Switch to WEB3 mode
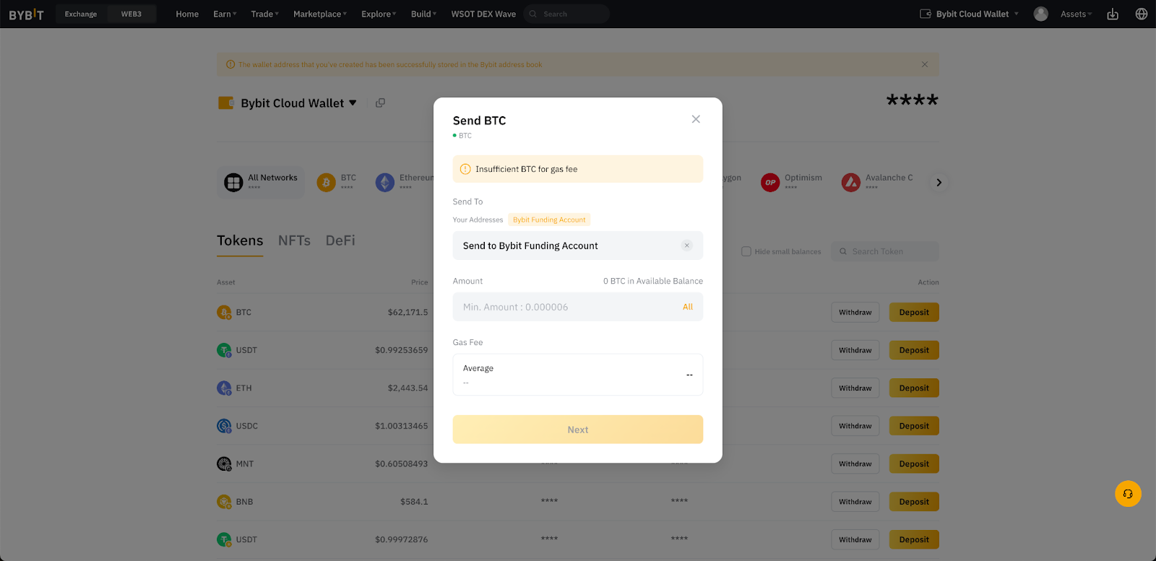The width and height of the screenshot is (1156, 561). coord(131,14)
